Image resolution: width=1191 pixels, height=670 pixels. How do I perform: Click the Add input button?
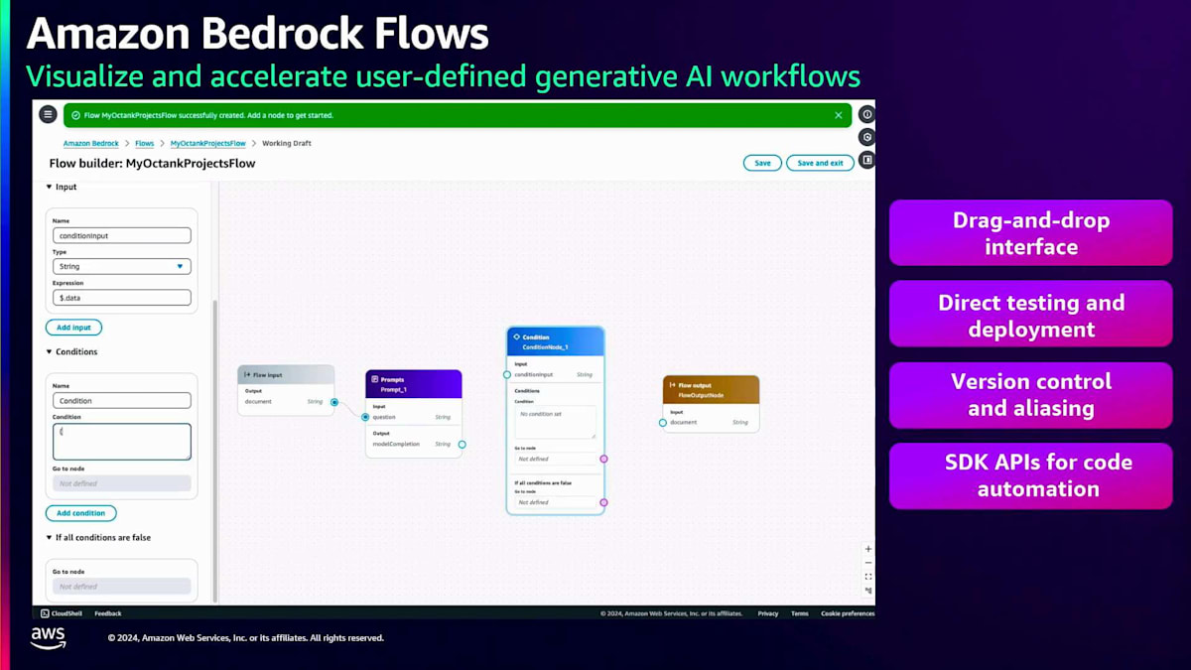pos(73,328)
